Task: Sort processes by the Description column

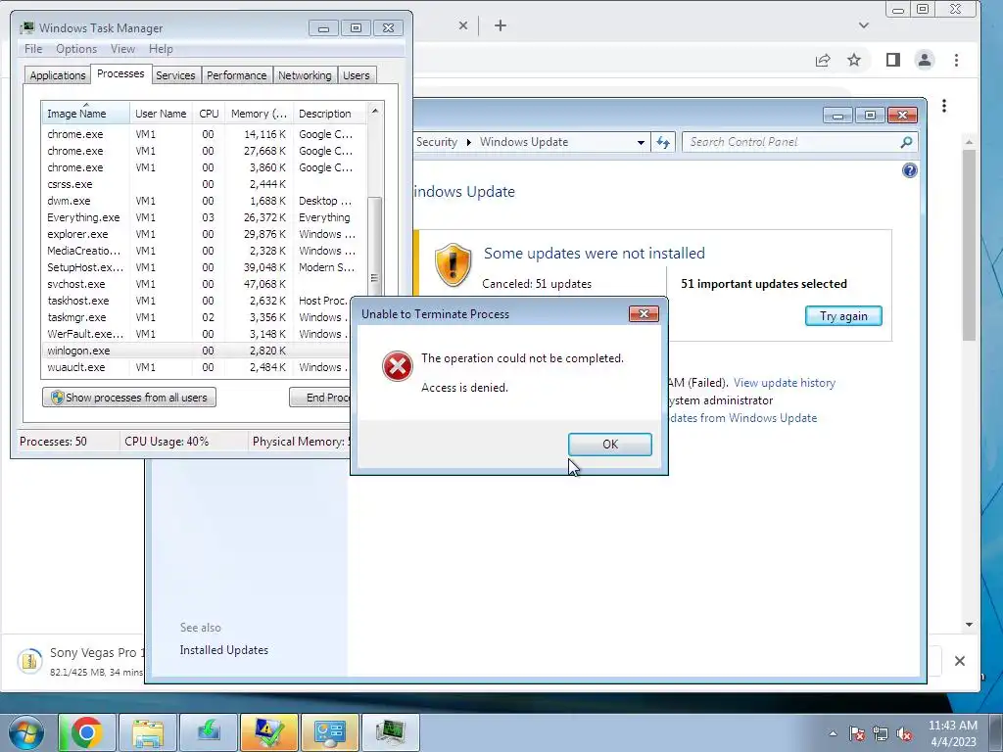Action: click(x=330, y=114)
